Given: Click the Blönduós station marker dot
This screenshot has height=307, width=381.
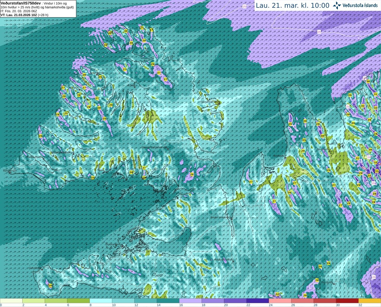Looking at the screenshot, I should pyautogui.click(x=285, y=157).
